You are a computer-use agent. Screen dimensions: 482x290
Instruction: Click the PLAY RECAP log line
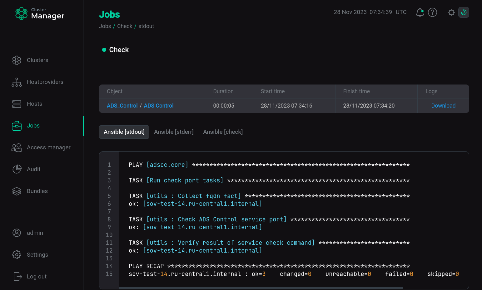coord(269,266)
